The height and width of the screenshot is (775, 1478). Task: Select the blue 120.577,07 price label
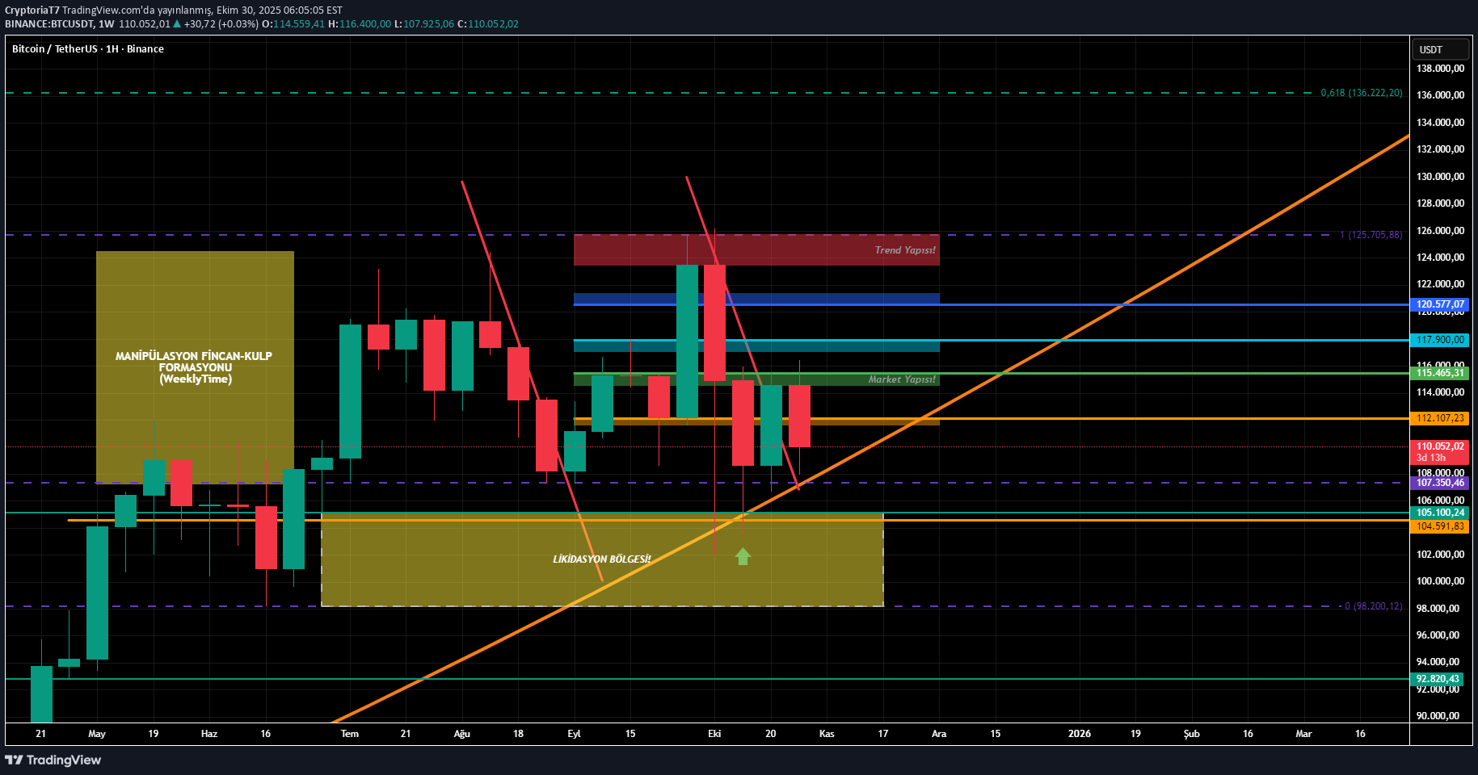[x=1439, y=305]
